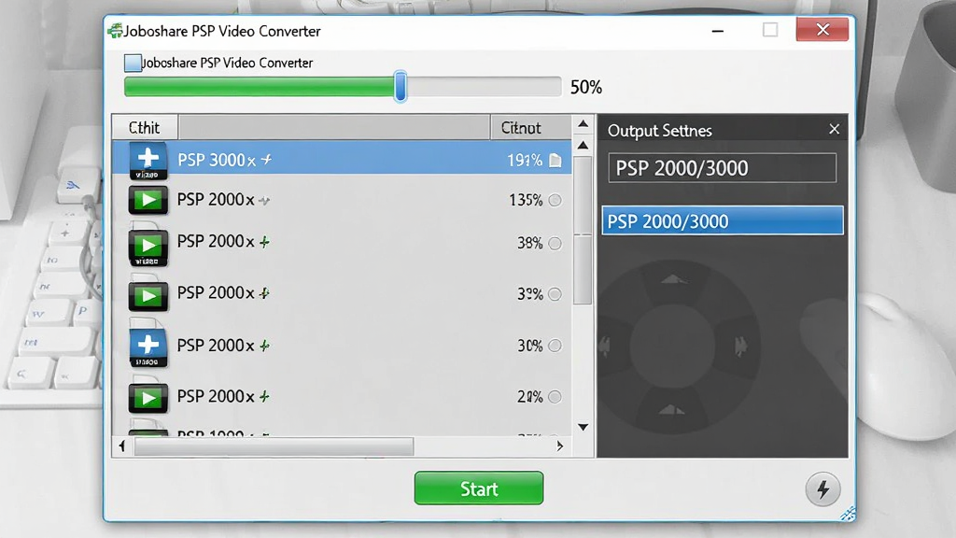Select radio button on the 135% row

[555, 200]
